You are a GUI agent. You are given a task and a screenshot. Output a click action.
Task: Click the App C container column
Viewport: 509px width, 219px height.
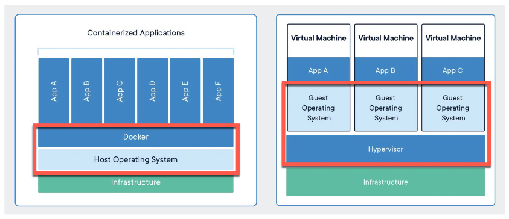(120, 91)
